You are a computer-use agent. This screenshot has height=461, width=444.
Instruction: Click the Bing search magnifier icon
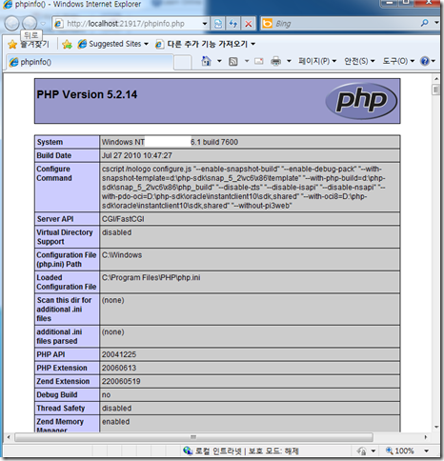tap(425, 23)
